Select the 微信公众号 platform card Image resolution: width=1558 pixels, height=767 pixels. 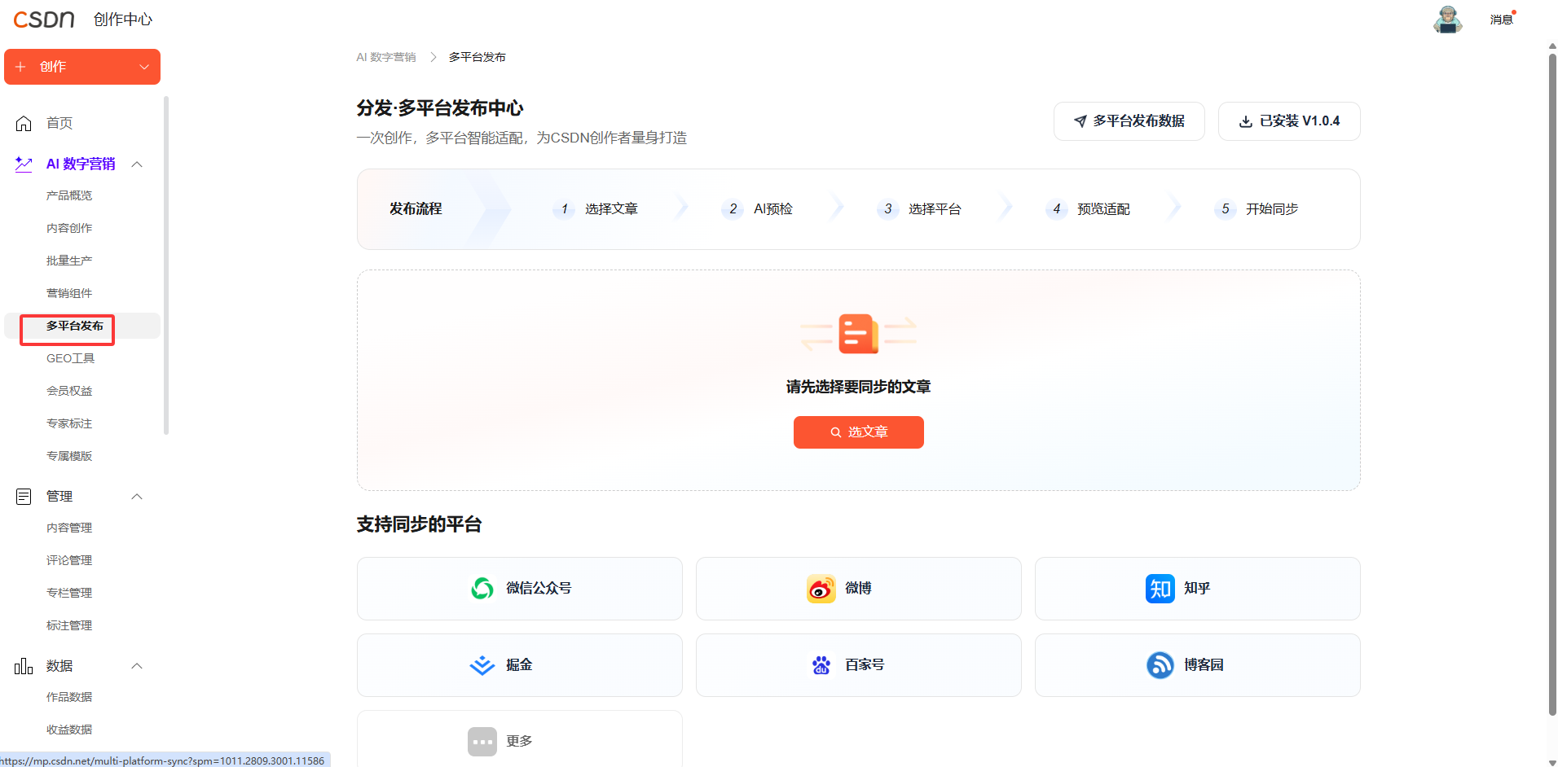click(x=520, y=589)
